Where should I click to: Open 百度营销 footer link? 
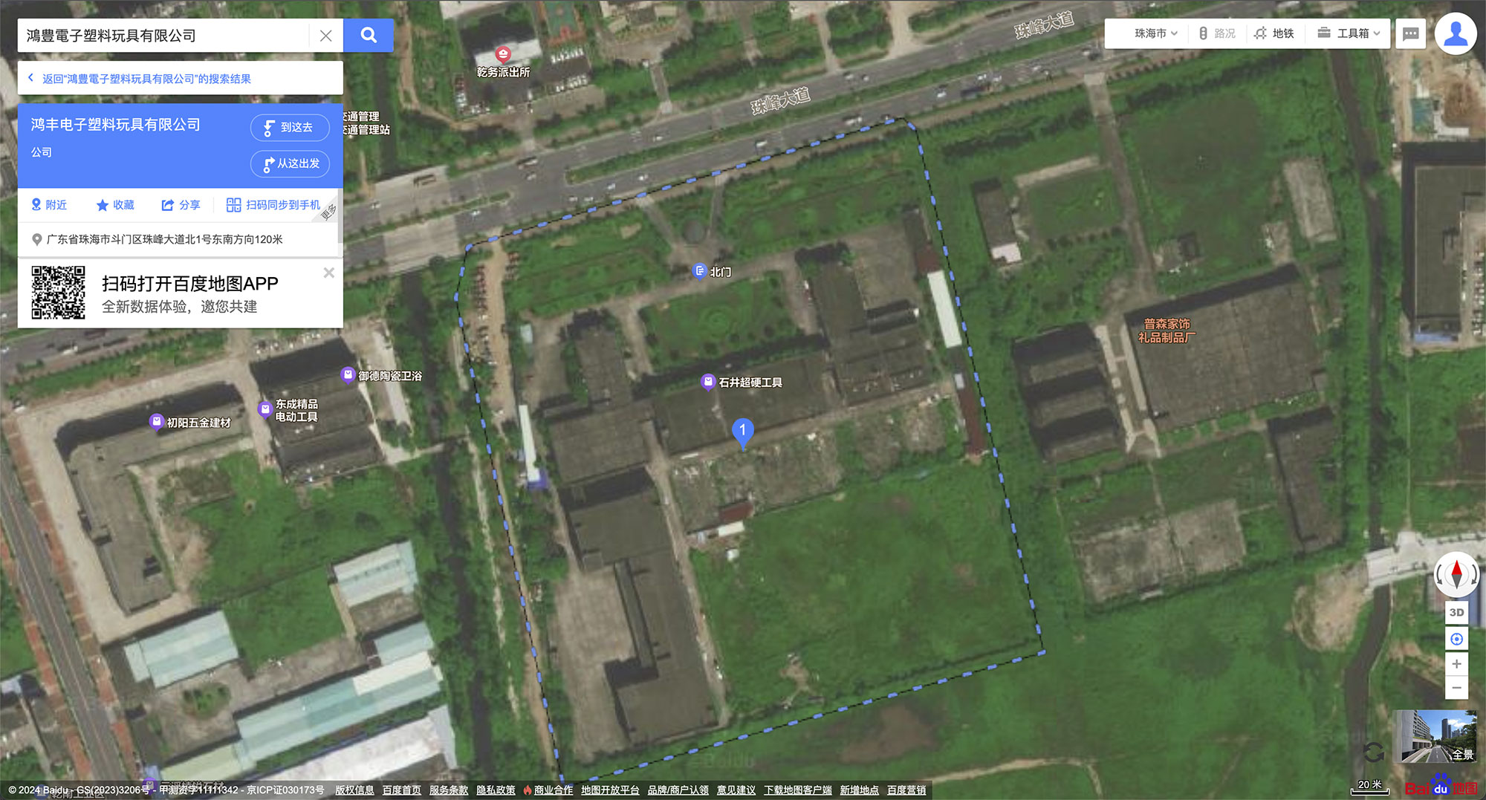point(906,790)
